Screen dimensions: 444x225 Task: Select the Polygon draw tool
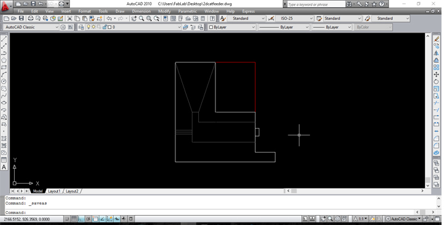tap(4, 61)
